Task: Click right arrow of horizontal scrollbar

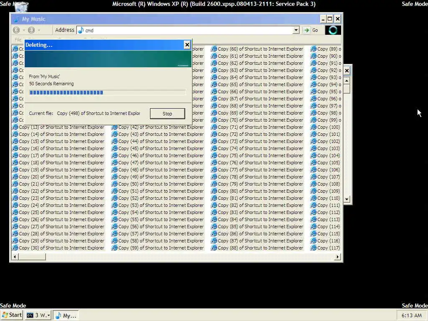Action: [x=338, y=257]
